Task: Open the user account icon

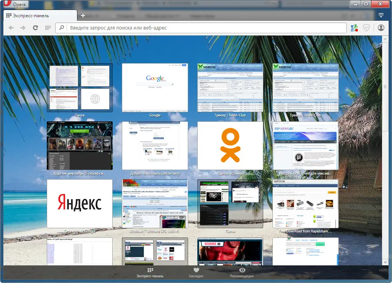Action: tap(381, 28)
